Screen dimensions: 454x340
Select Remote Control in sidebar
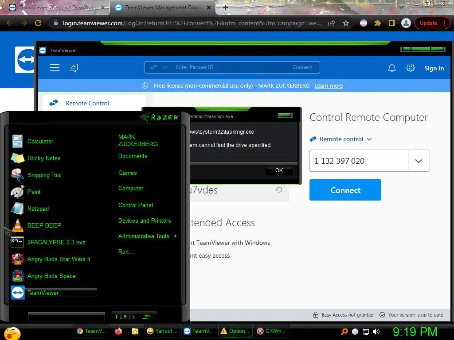pos(94,103)
